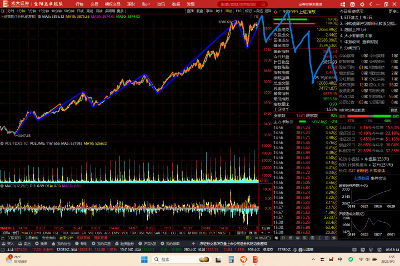Open the settings gear in title bar
This screenshot has width=400, height=266.
(362, 4)
